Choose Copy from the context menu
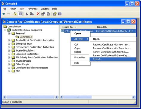Image resolution: width=141 pixels, height=109 pixels. click(x=80, y=48)
